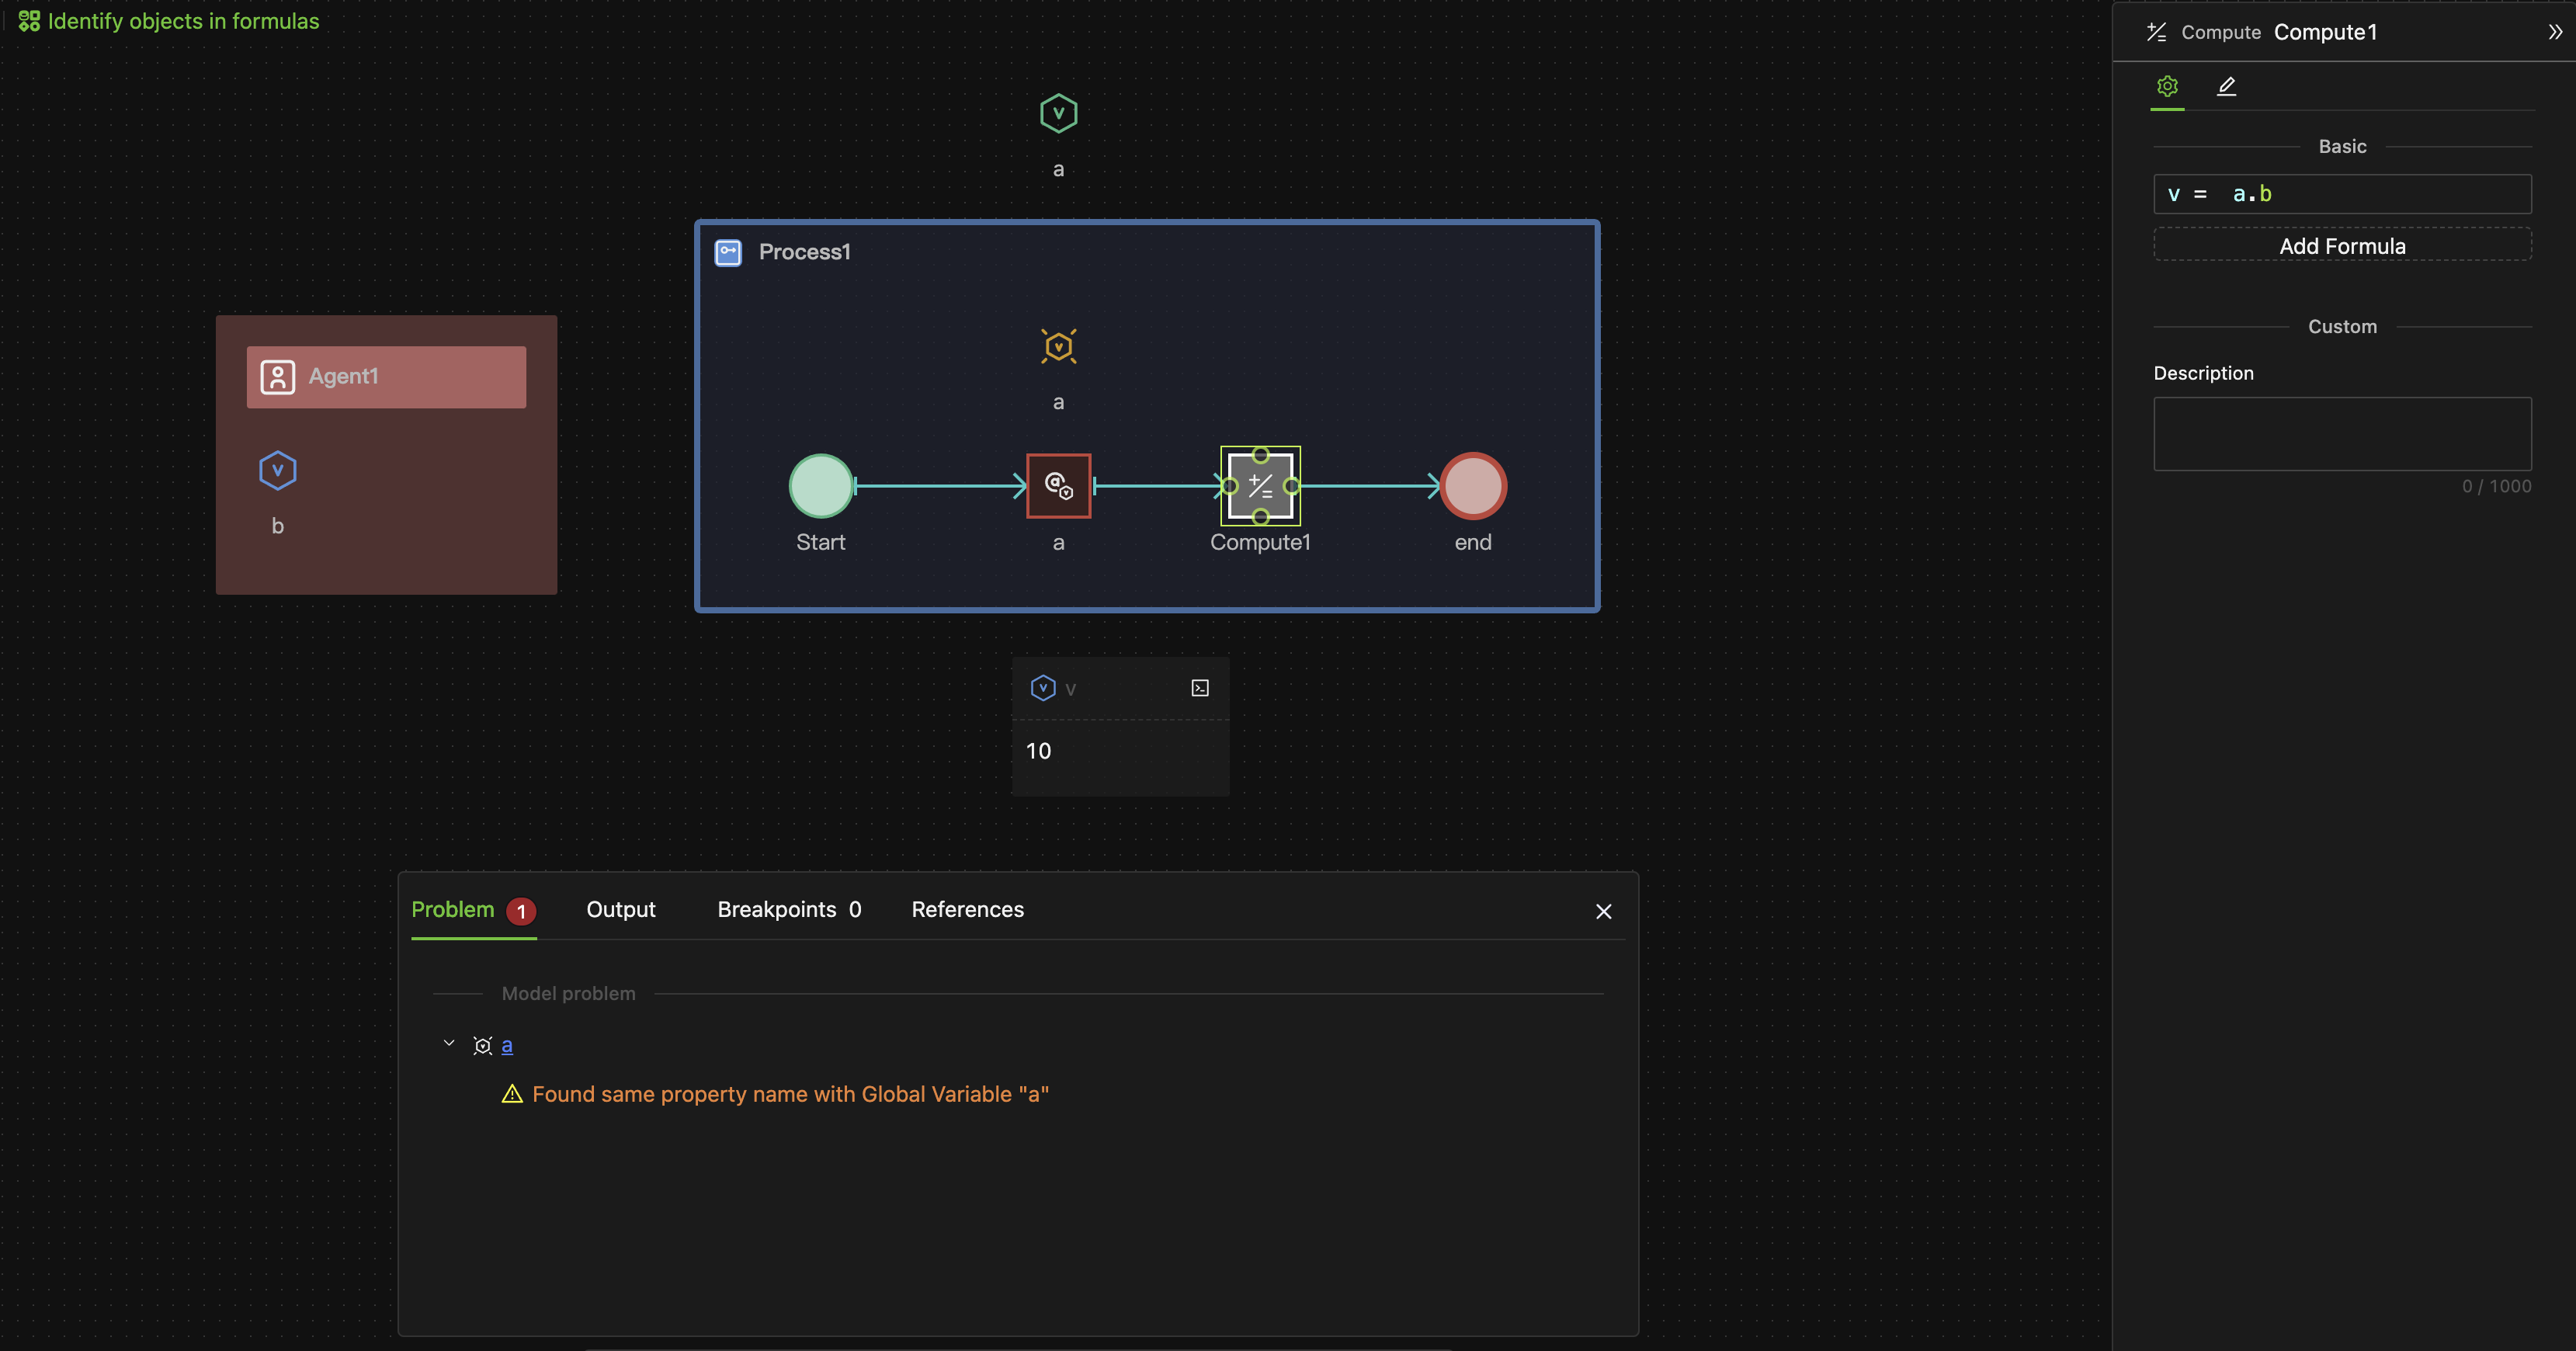This screenshot has width=2576, height=1351.
Task: Close the Problem panel
Action: point(1603,911)
